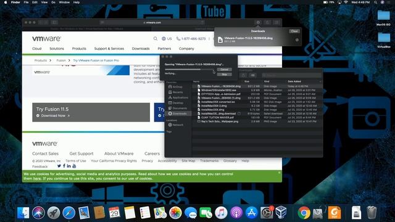Show Safari's tab overview icon
Viewport: 395px width, 222px height.
click(276, 22)
